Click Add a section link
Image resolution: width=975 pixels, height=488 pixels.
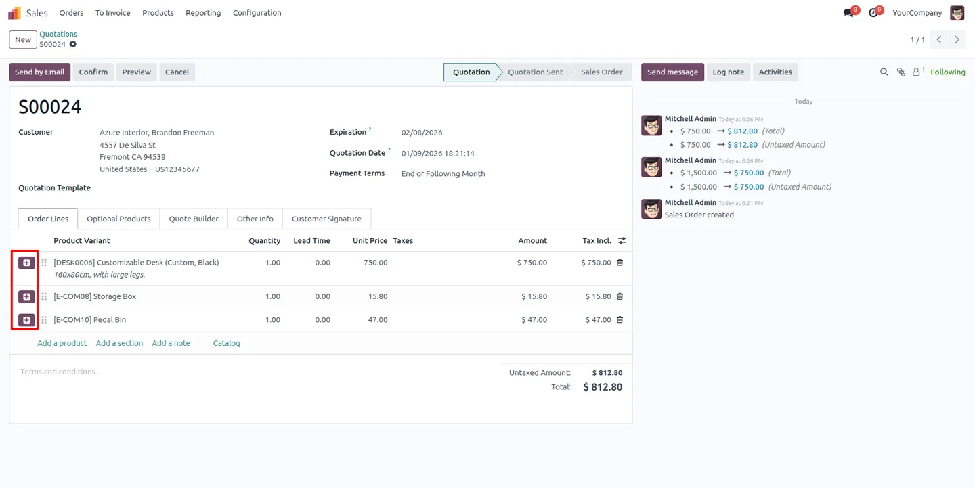(x=119, y=343)
